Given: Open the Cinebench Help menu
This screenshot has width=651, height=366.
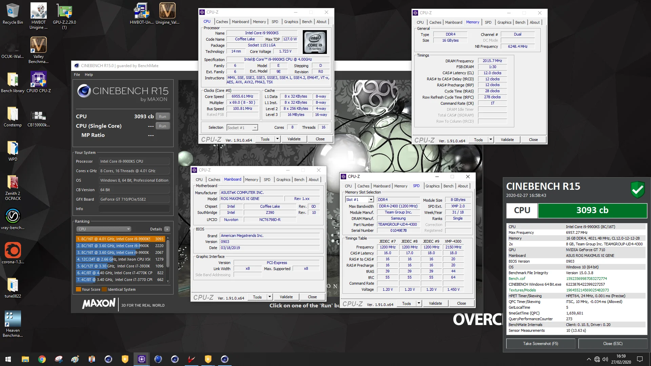Looking at the screenshot, I should tap(89, 75).
